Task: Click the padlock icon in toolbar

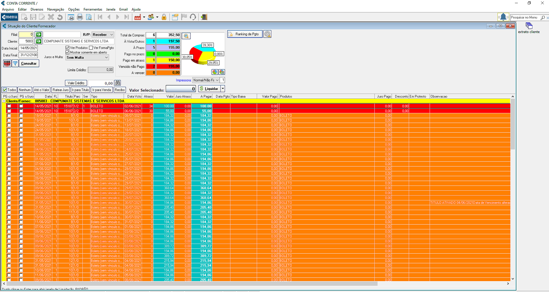Action: click(164, 17)
